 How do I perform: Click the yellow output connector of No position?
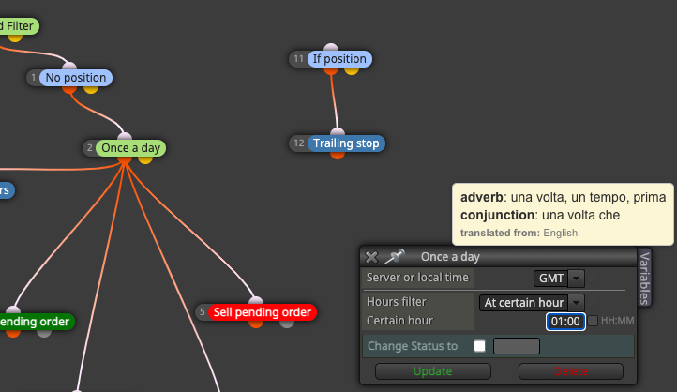[x=91, y=89]
